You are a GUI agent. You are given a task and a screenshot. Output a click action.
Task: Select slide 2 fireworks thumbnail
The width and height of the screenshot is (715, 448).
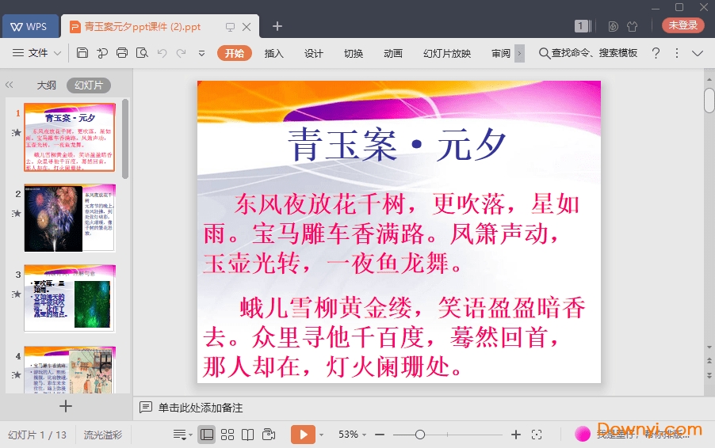(70, 218)
